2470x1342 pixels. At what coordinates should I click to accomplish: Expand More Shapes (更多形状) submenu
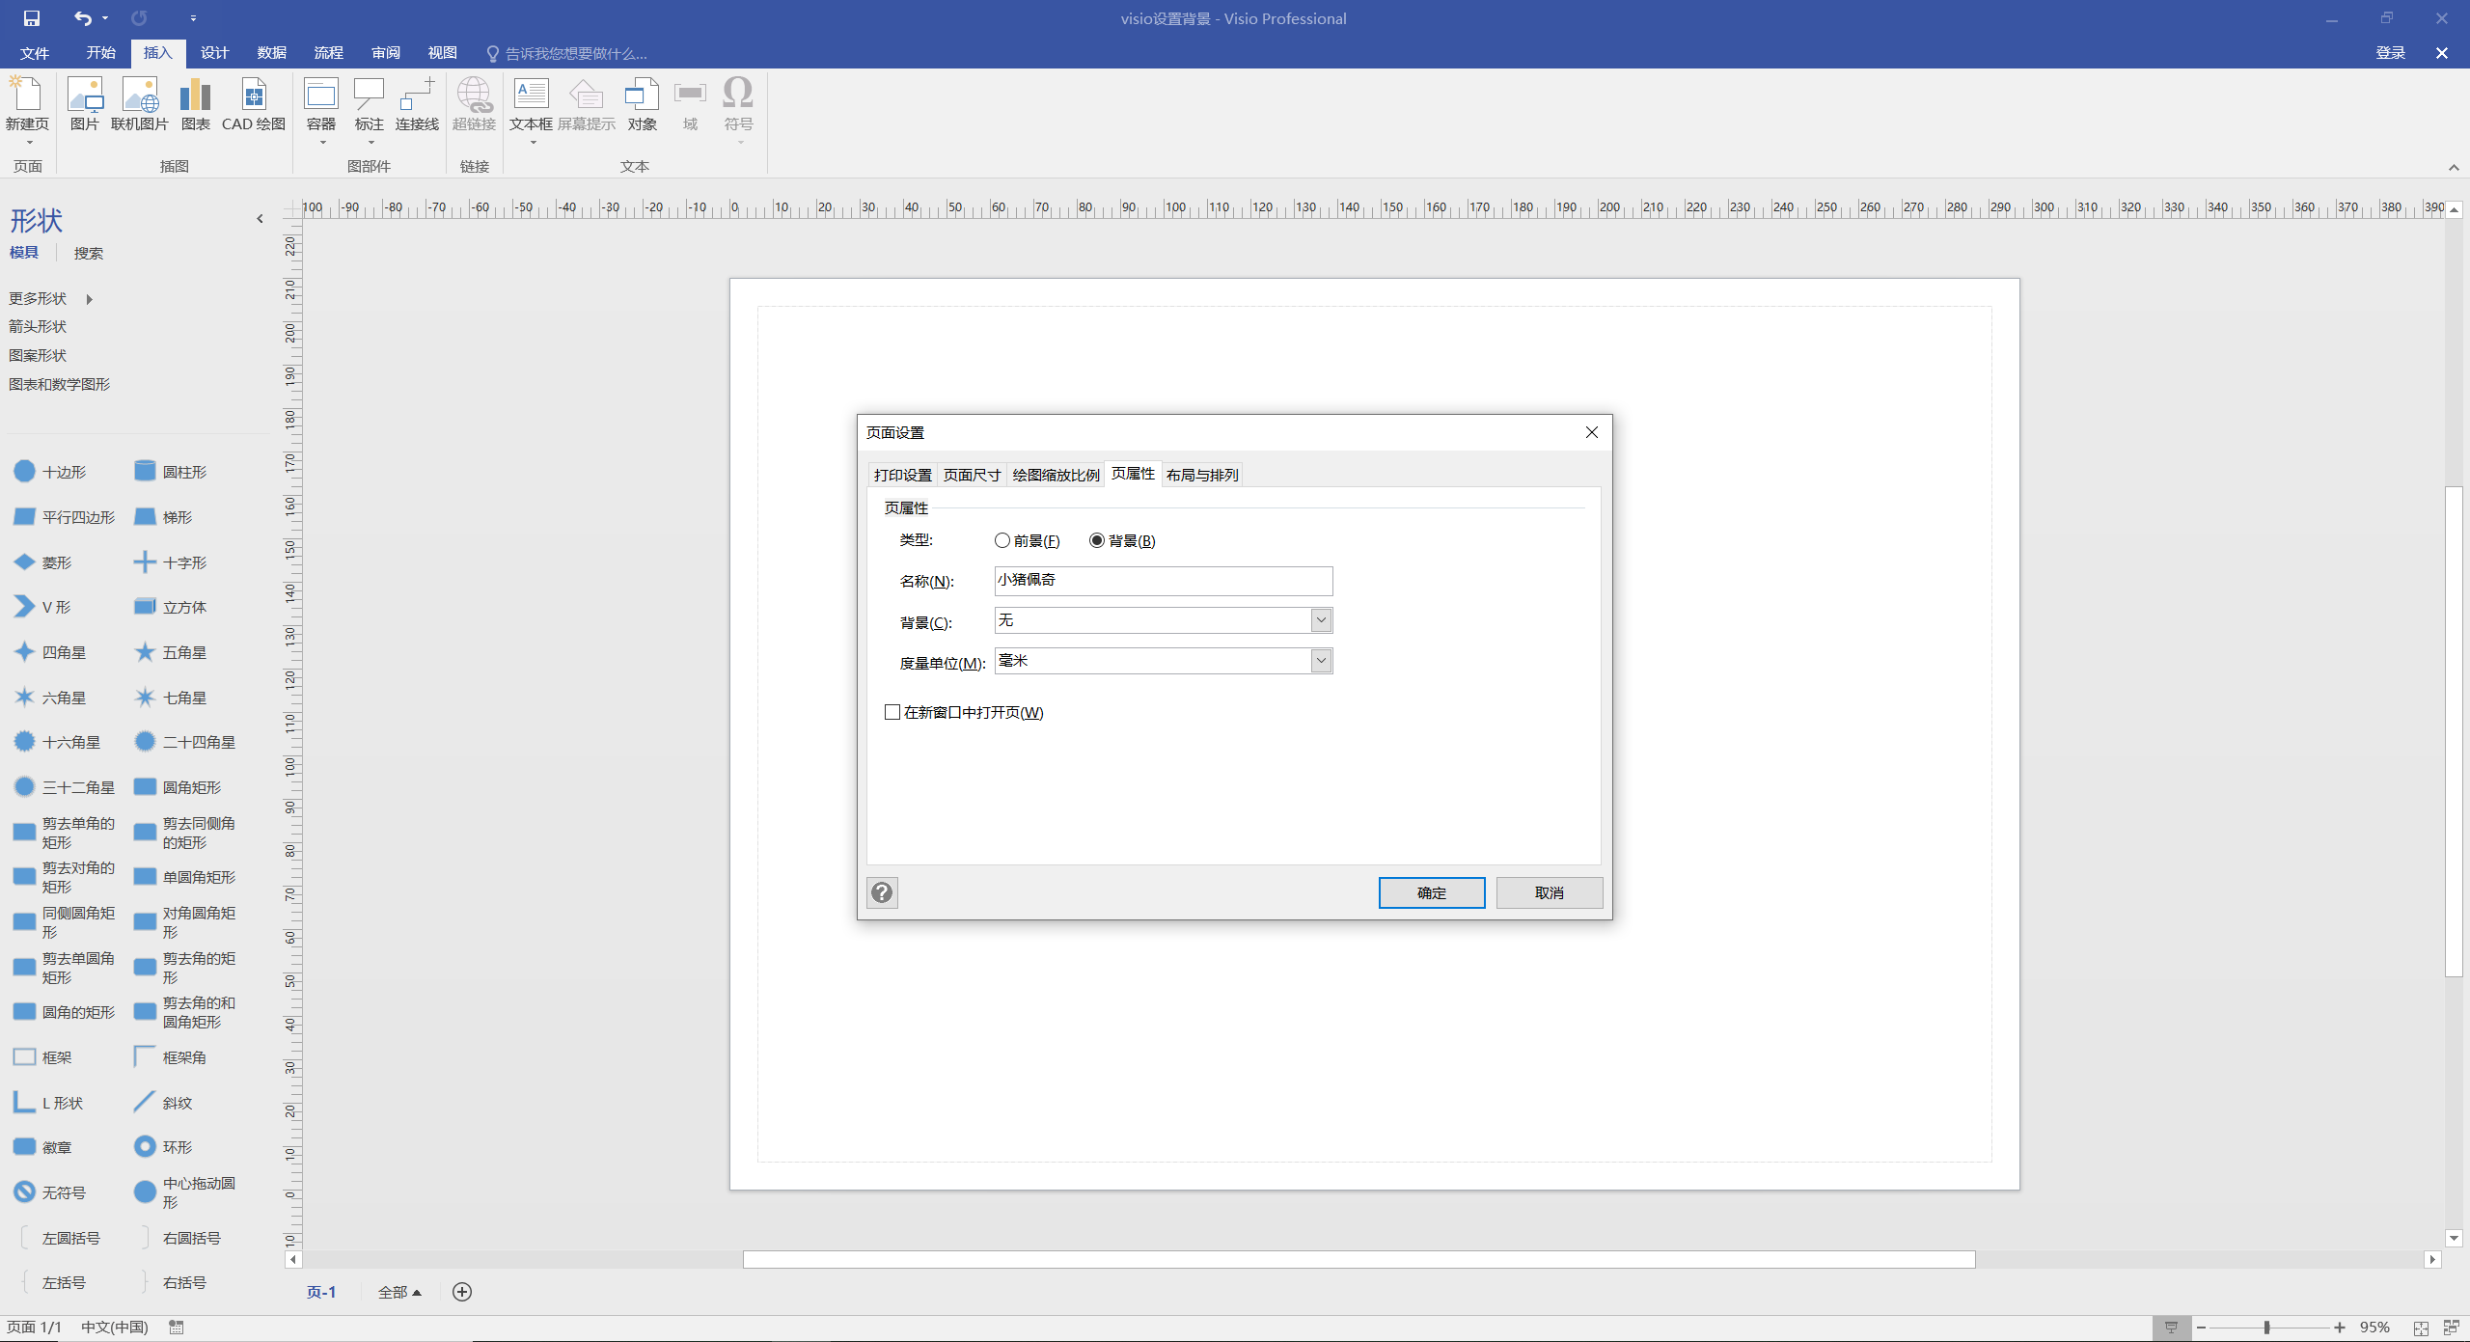(50, 299)
